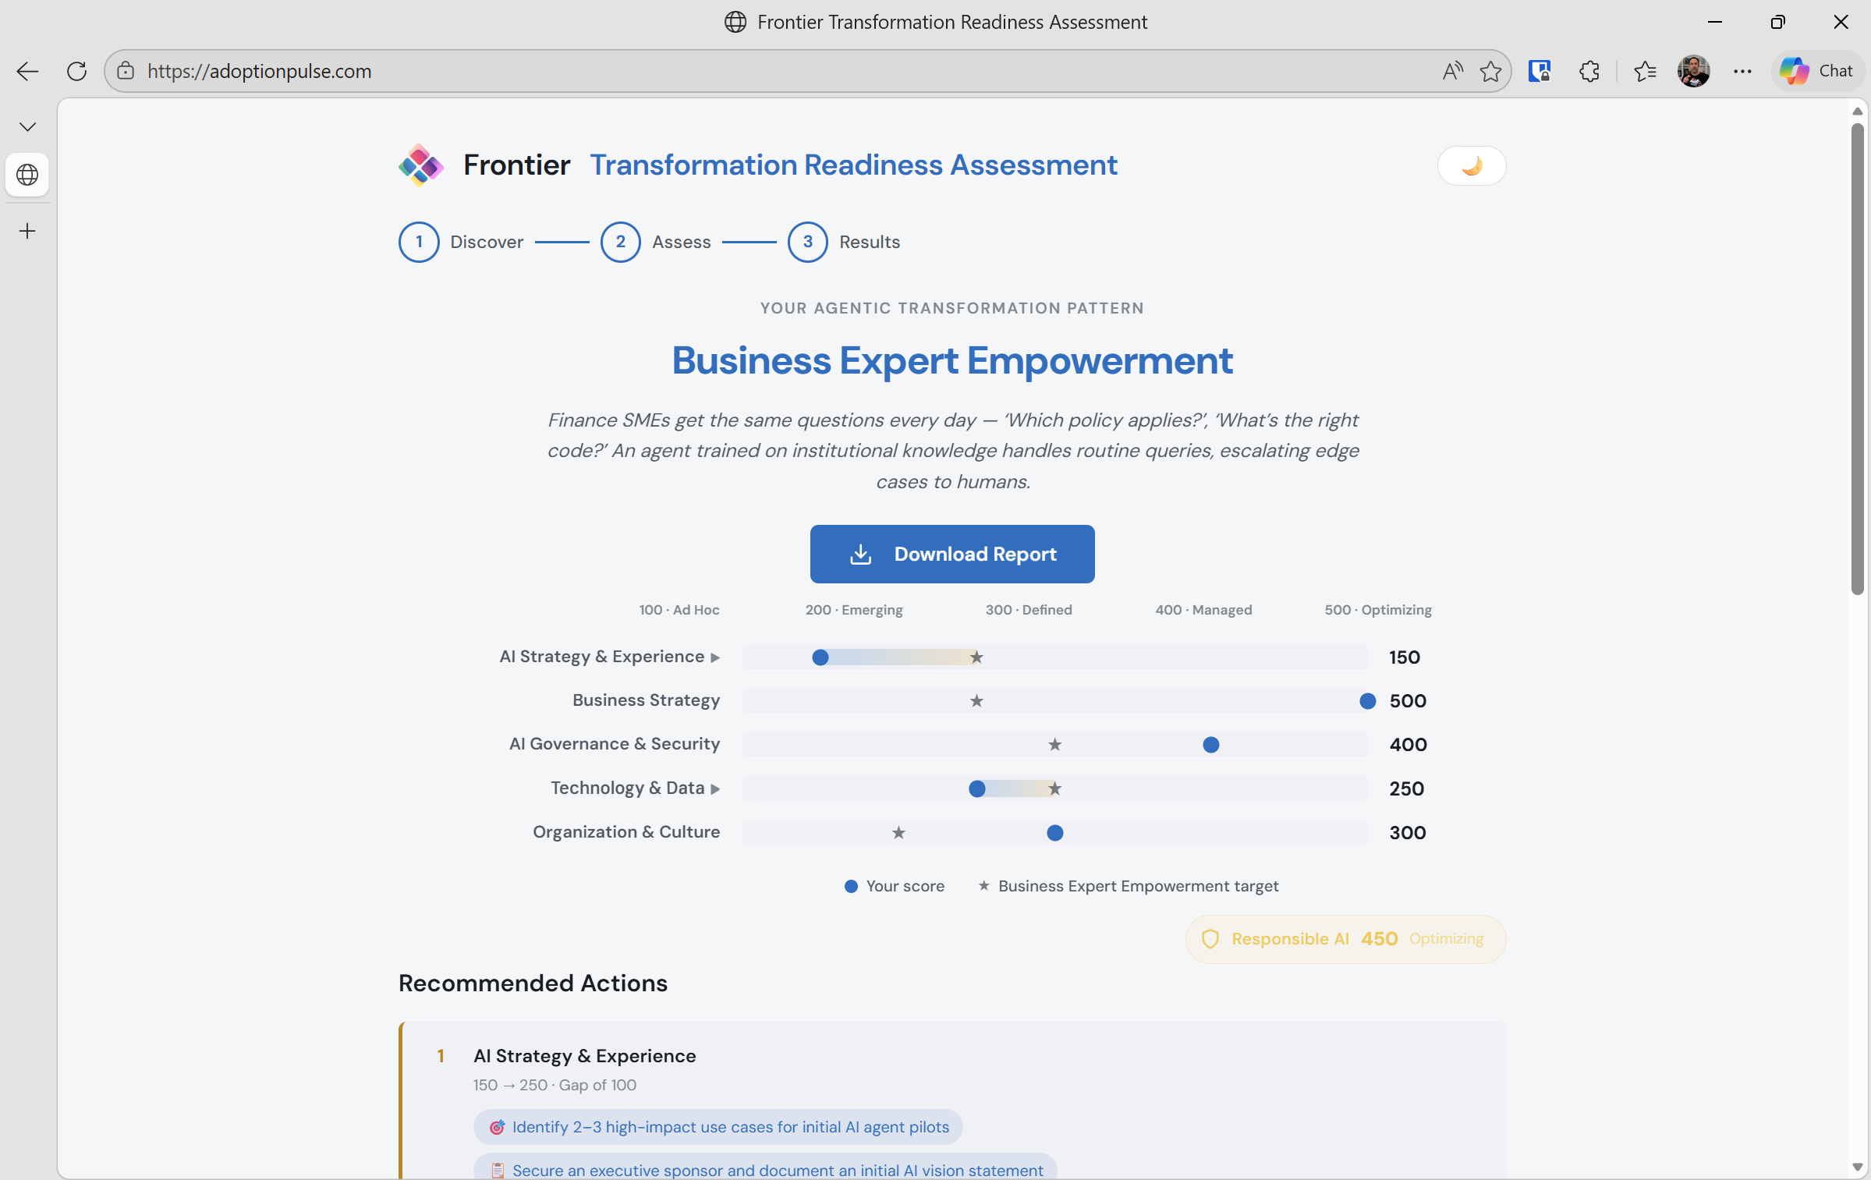
Task: Open the favorites list icon
Action: point(1644,71)
